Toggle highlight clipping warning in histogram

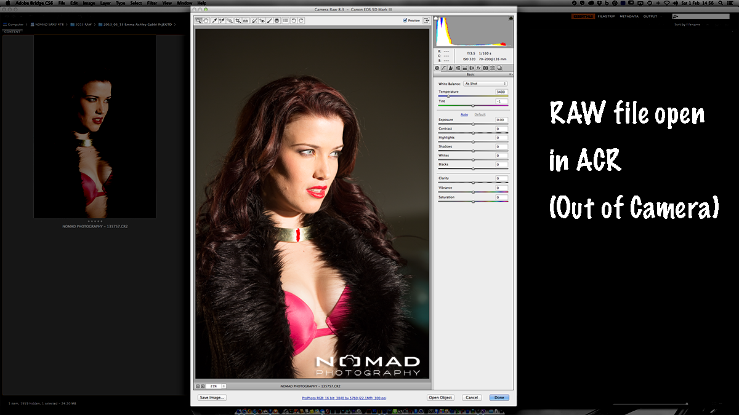511,19
